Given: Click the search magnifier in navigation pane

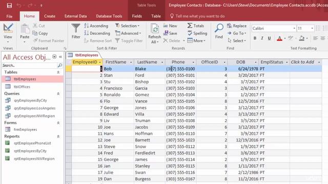Looking at the screenshot, I should [59, 65].
